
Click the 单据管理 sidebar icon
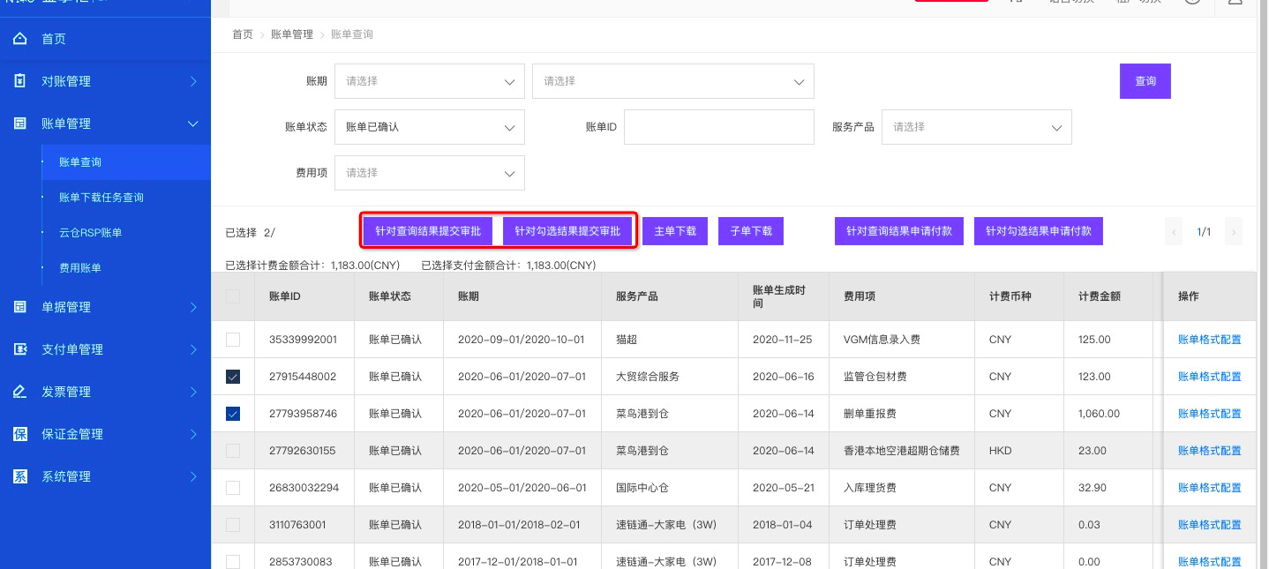[x=20, y=307]
